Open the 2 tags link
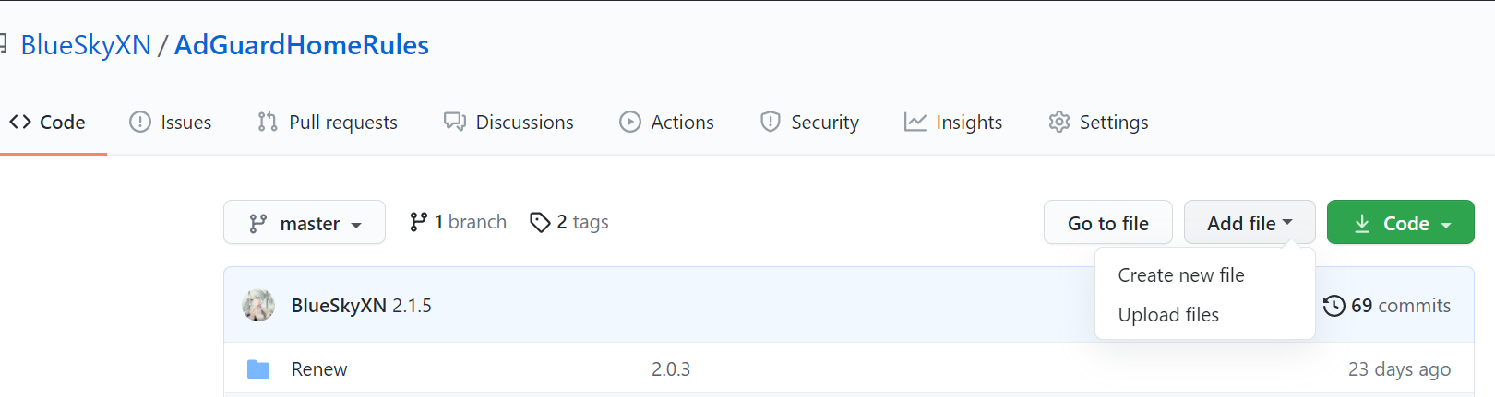 coord(569,222)
